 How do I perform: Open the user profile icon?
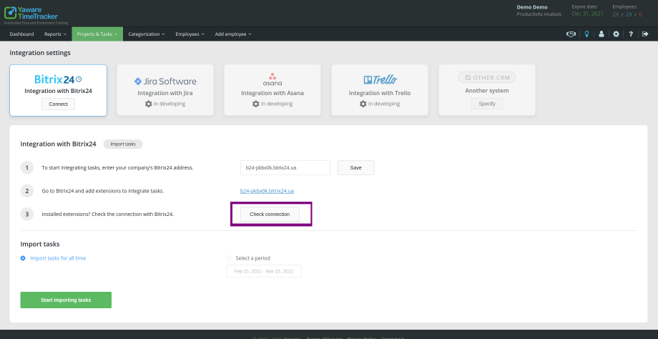[x=601, y=34]
